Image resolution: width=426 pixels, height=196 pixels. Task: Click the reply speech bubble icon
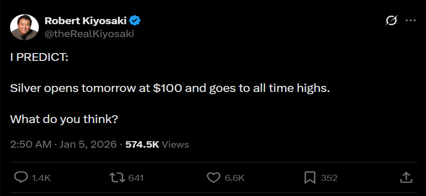click(21, 177)
